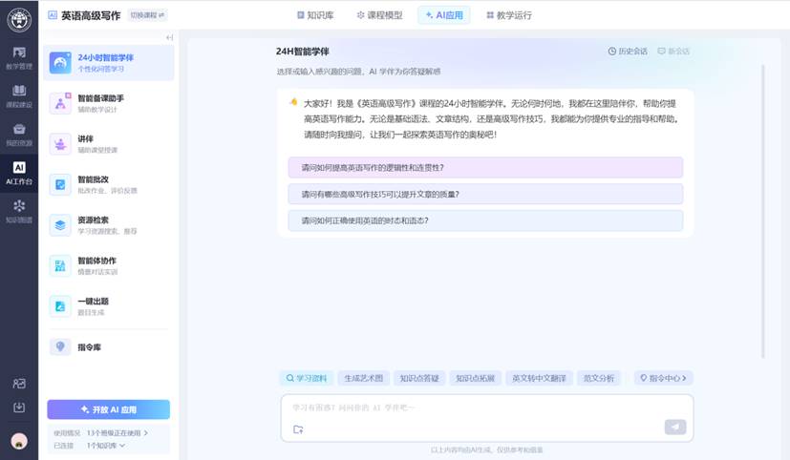Toggle the 学习资料 chip
The image size is (790, 460).
pos(306,378)
